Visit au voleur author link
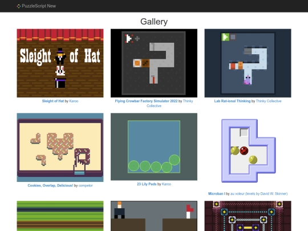Screen dimensions: 308x231 [259, 194]
